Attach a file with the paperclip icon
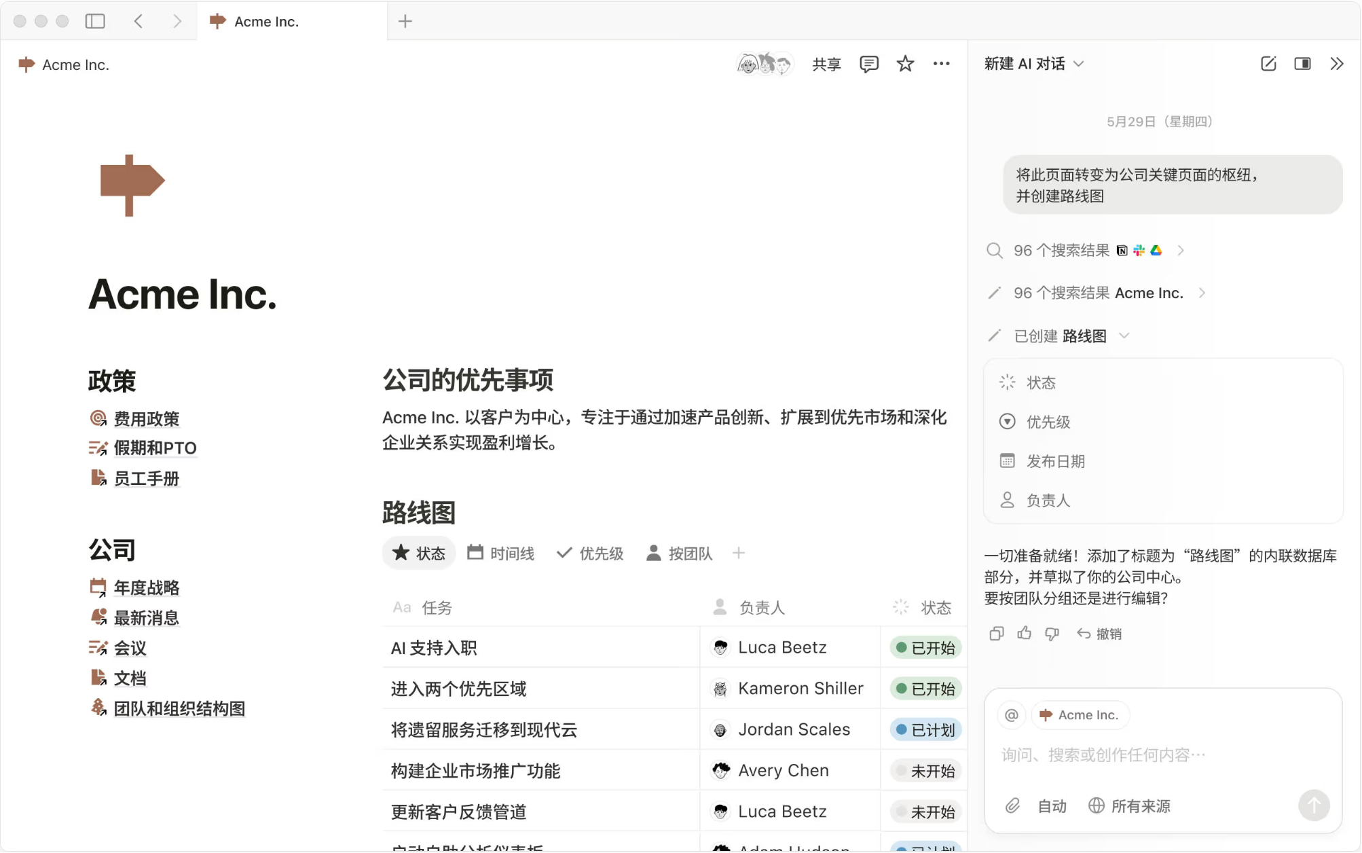Image resolution: width=1362 pixels, height=853 pixels. [x=1012, y=805]
